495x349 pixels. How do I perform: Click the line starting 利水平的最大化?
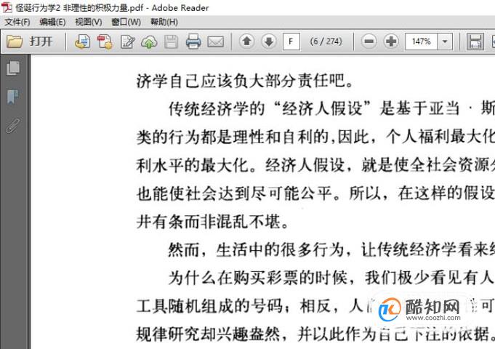[315, 165]
